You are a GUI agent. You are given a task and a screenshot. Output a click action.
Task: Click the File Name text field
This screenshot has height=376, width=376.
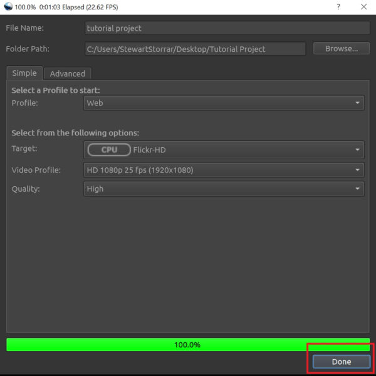click(x=227, y=28)
